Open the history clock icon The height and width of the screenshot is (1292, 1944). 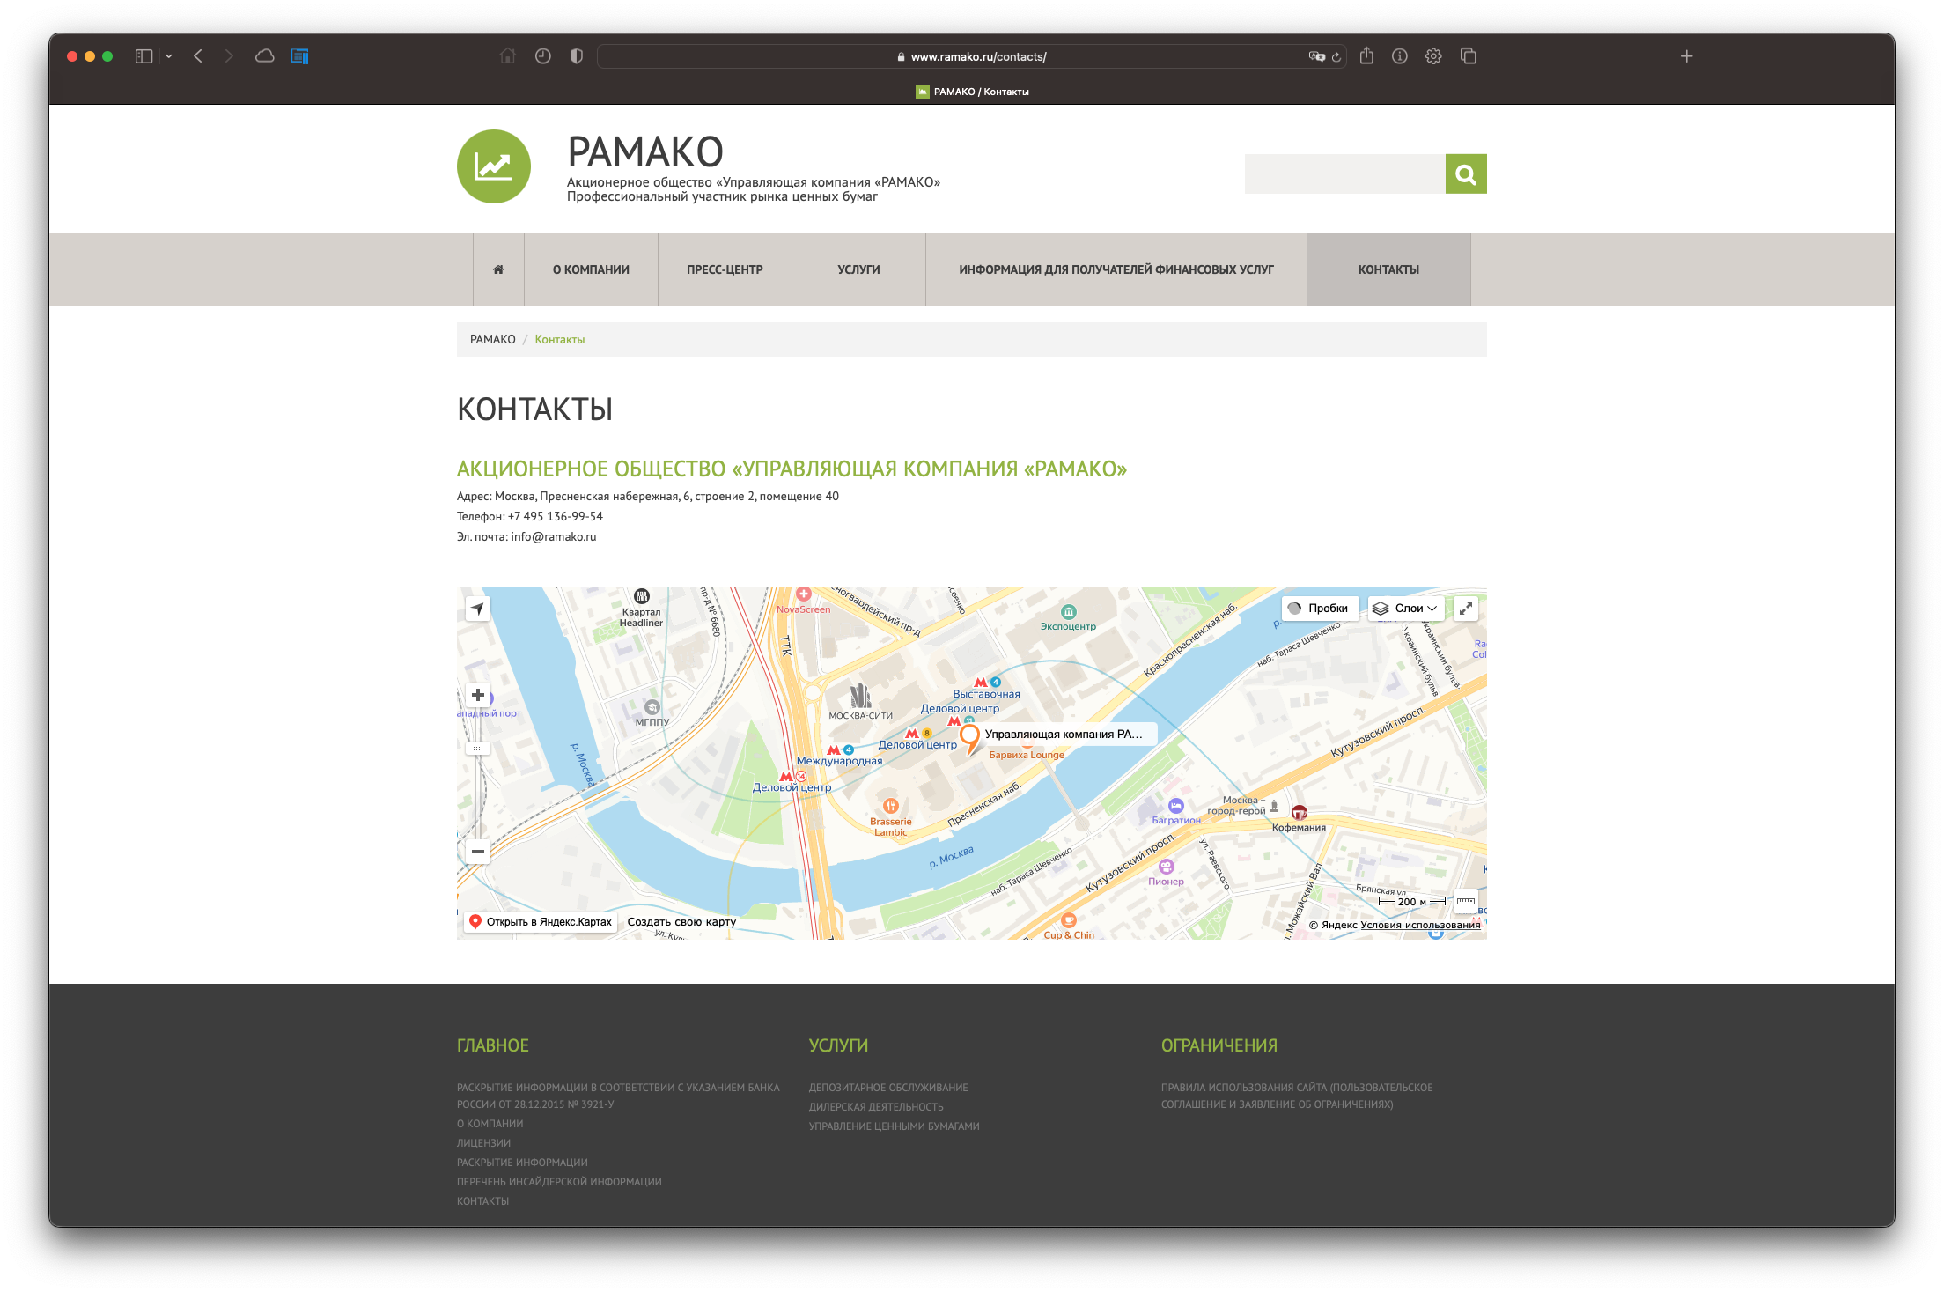pyautogui.click(x=543, y=56)
